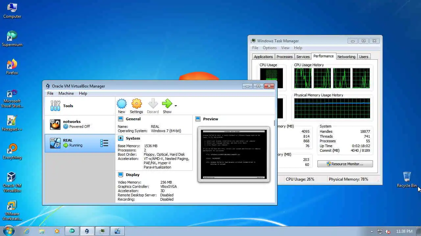Click the General section icon
The height and width of the screenshot is (236, 421).
pos(120,119)
